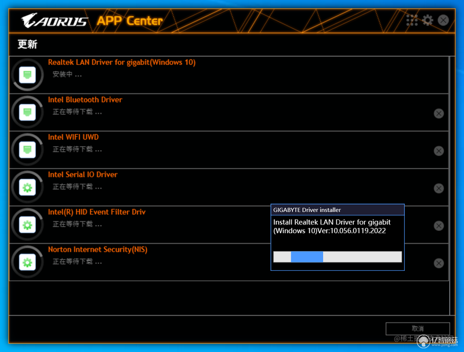The image size is (464, 352).
Task: Cancel Intel Serial IO Driver download
Action: [438, 188]
